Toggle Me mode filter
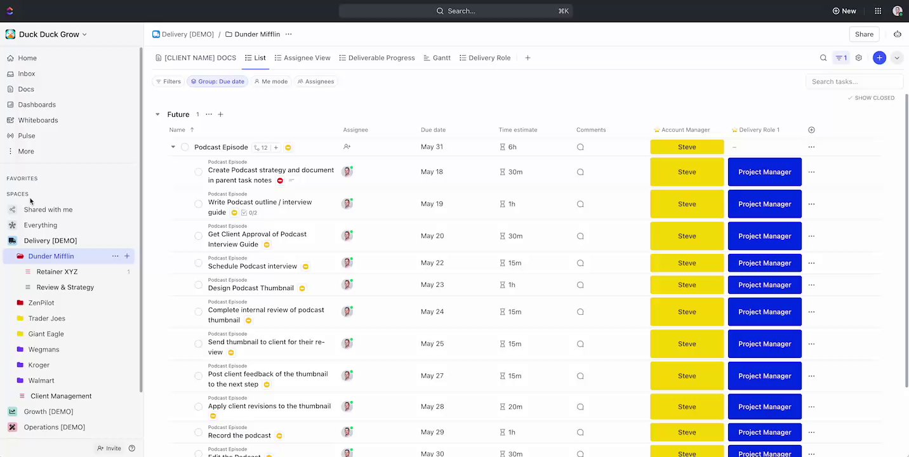This screenshot has height=457, width=909. point(271,81)
